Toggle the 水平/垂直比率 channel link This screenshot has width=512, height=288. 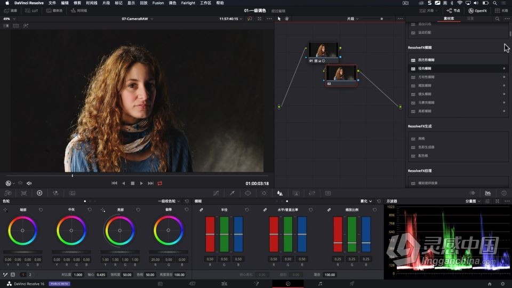[x=265, y=210]
